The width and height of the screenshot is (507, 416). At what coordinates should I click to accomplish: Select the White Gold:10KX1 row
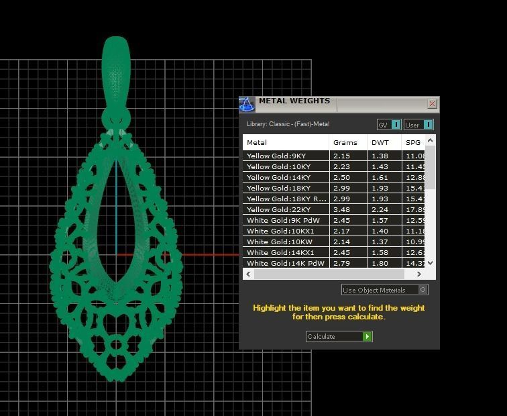334,231
